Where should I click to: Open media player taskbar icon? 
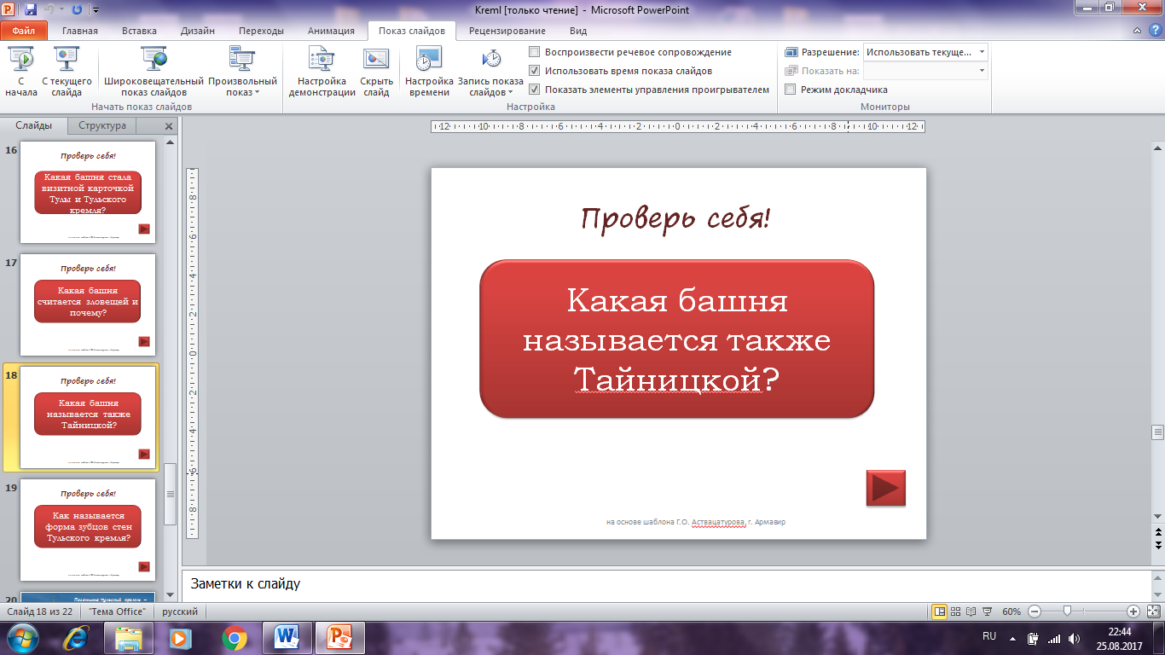pyautogui.click(x=182, y=637)
